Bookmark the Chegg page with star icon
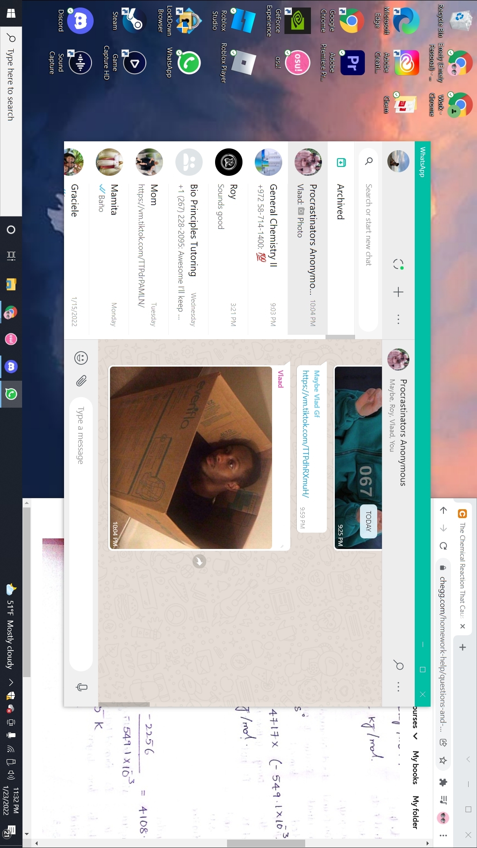Image resolution: width=477 pixels, height=848 pixels. (x=443, y=760)
